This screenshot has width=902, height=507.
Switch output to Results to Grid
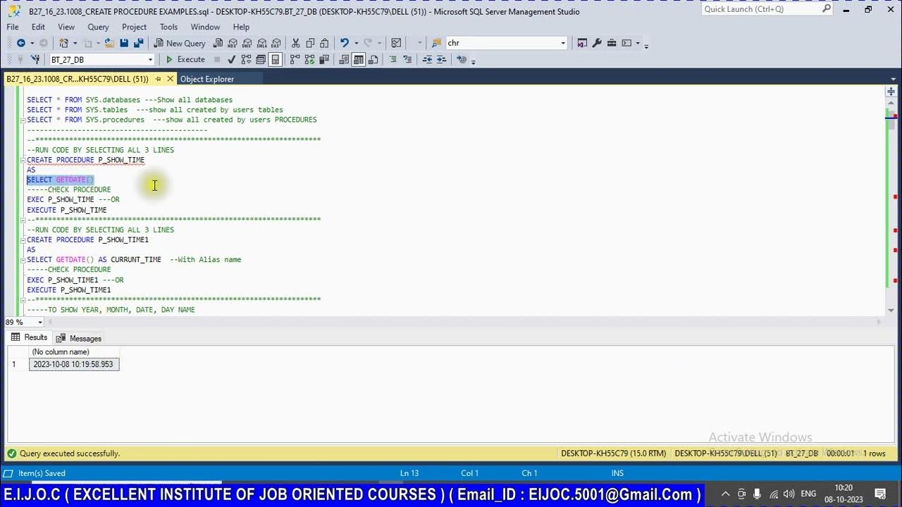point(359,60)
